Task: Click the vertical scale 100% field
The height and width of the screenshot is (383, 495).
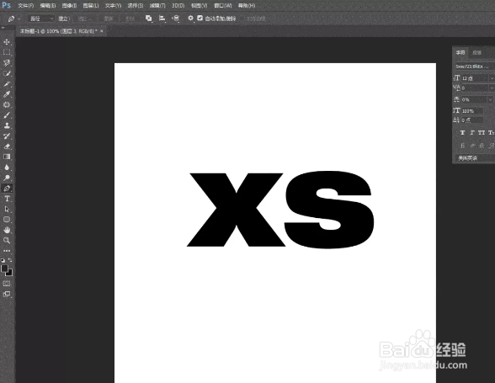Action: pyautogui.click(x=472, y=111)
